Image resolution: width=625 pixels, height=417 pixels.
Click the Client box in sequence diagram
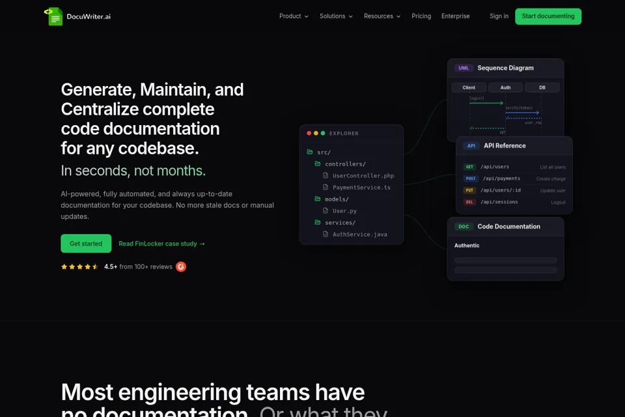click(469, 87)
